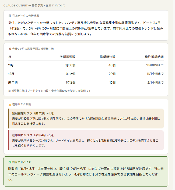Select the 来年1月 row label
Screen dimensions: 175x190
13,83
